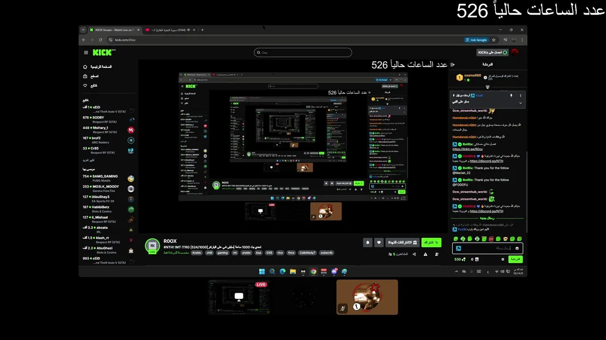Open HabiblBetz recommended channel

108,209
